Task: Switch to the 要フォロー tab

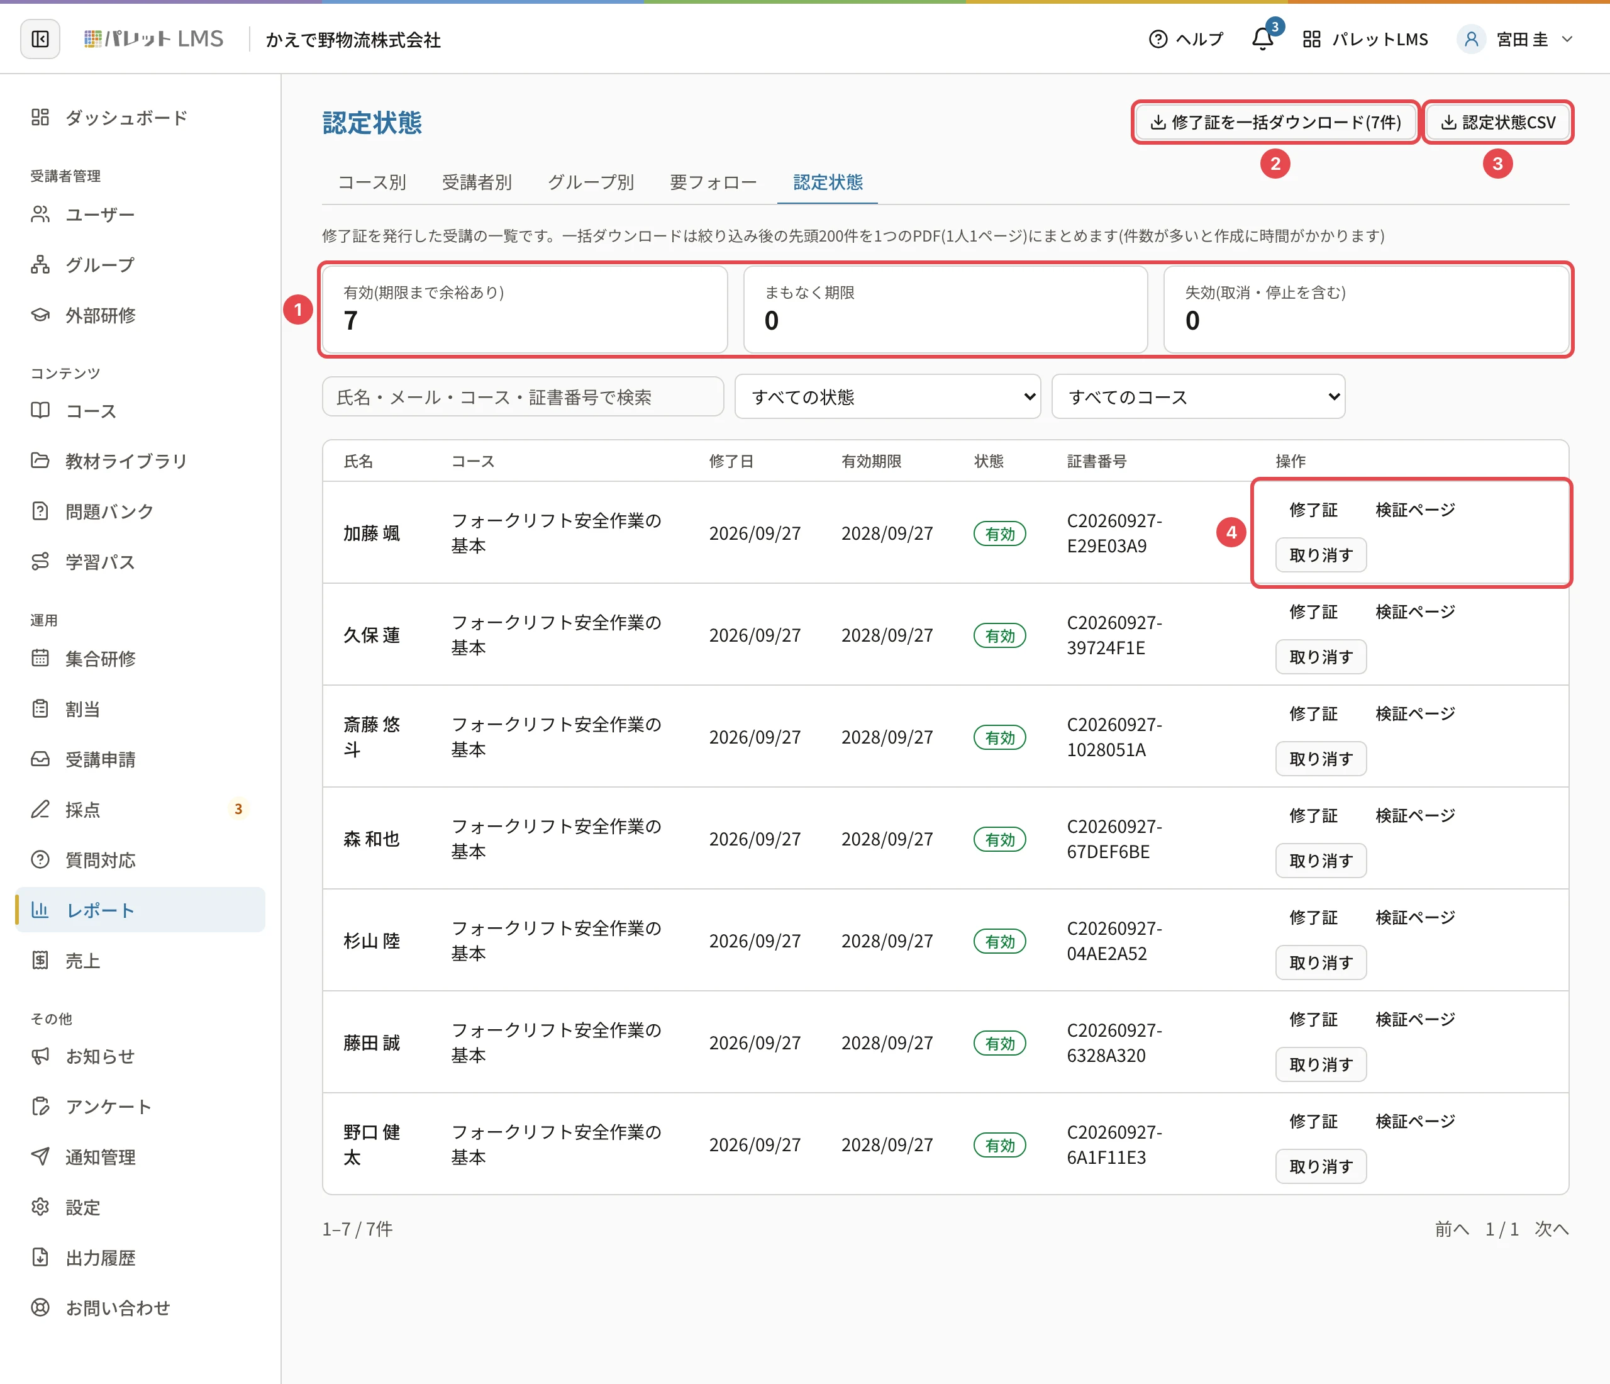Action: click(x=713, y=182)
